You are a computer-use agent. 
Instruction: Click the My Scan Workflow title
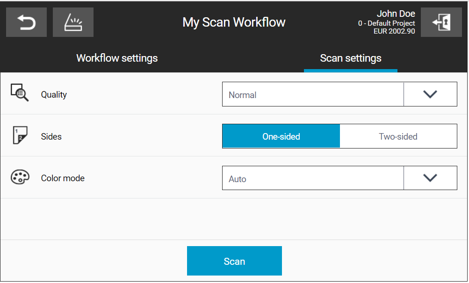(234, 22)
